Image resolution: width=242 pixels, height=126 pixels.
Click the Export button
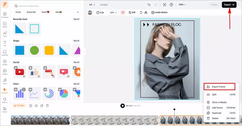[x=229, y=5]
